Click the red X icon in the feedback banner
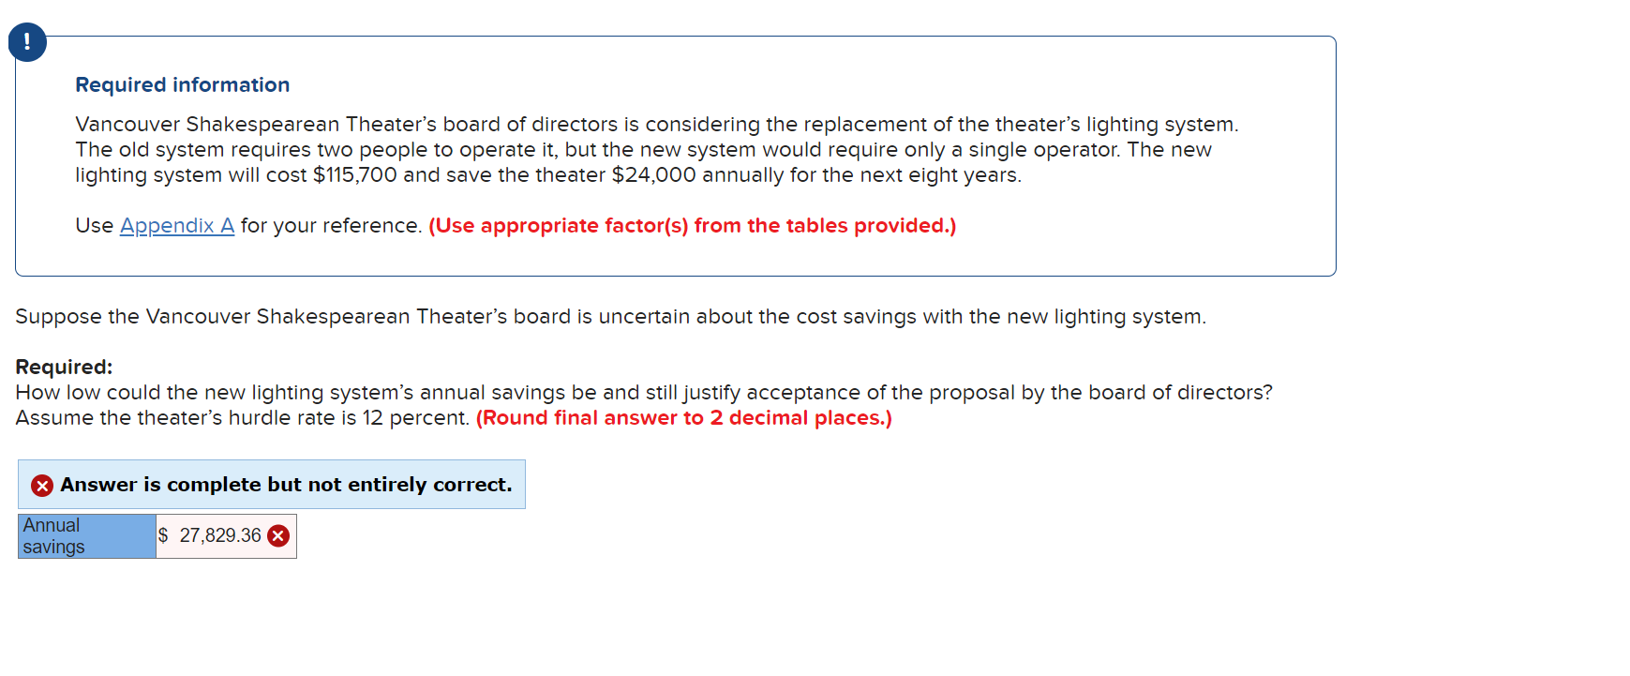The height and width of the screenshot is (676, 1630). (x=41, y=485)
